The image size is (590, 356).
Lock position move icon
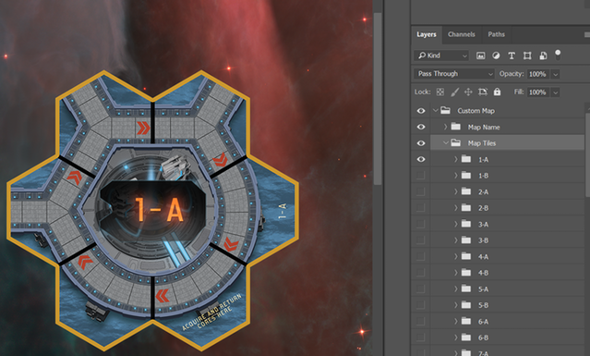(x=468, y=92)
